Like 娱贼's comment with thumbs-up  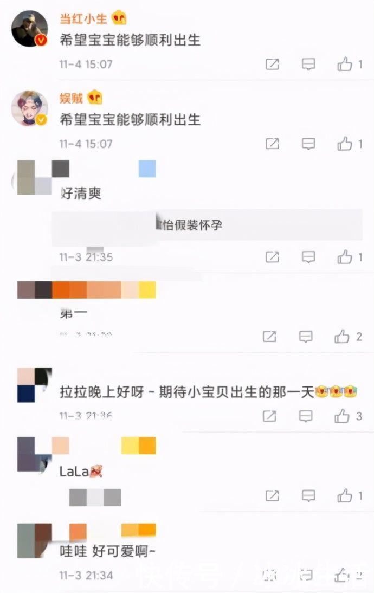(345, 144)
